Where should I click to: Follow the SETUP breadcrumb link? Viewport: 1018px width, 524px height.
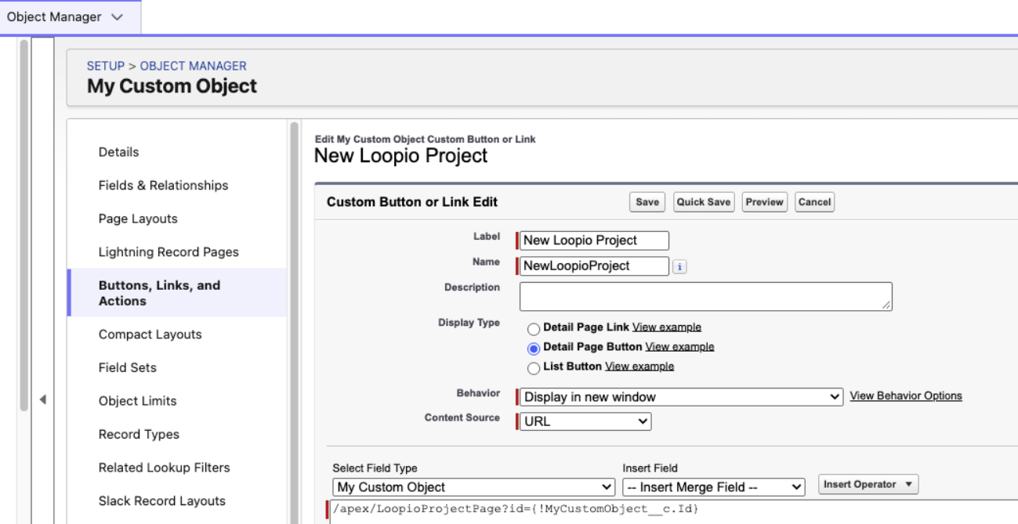click(106, 67)
